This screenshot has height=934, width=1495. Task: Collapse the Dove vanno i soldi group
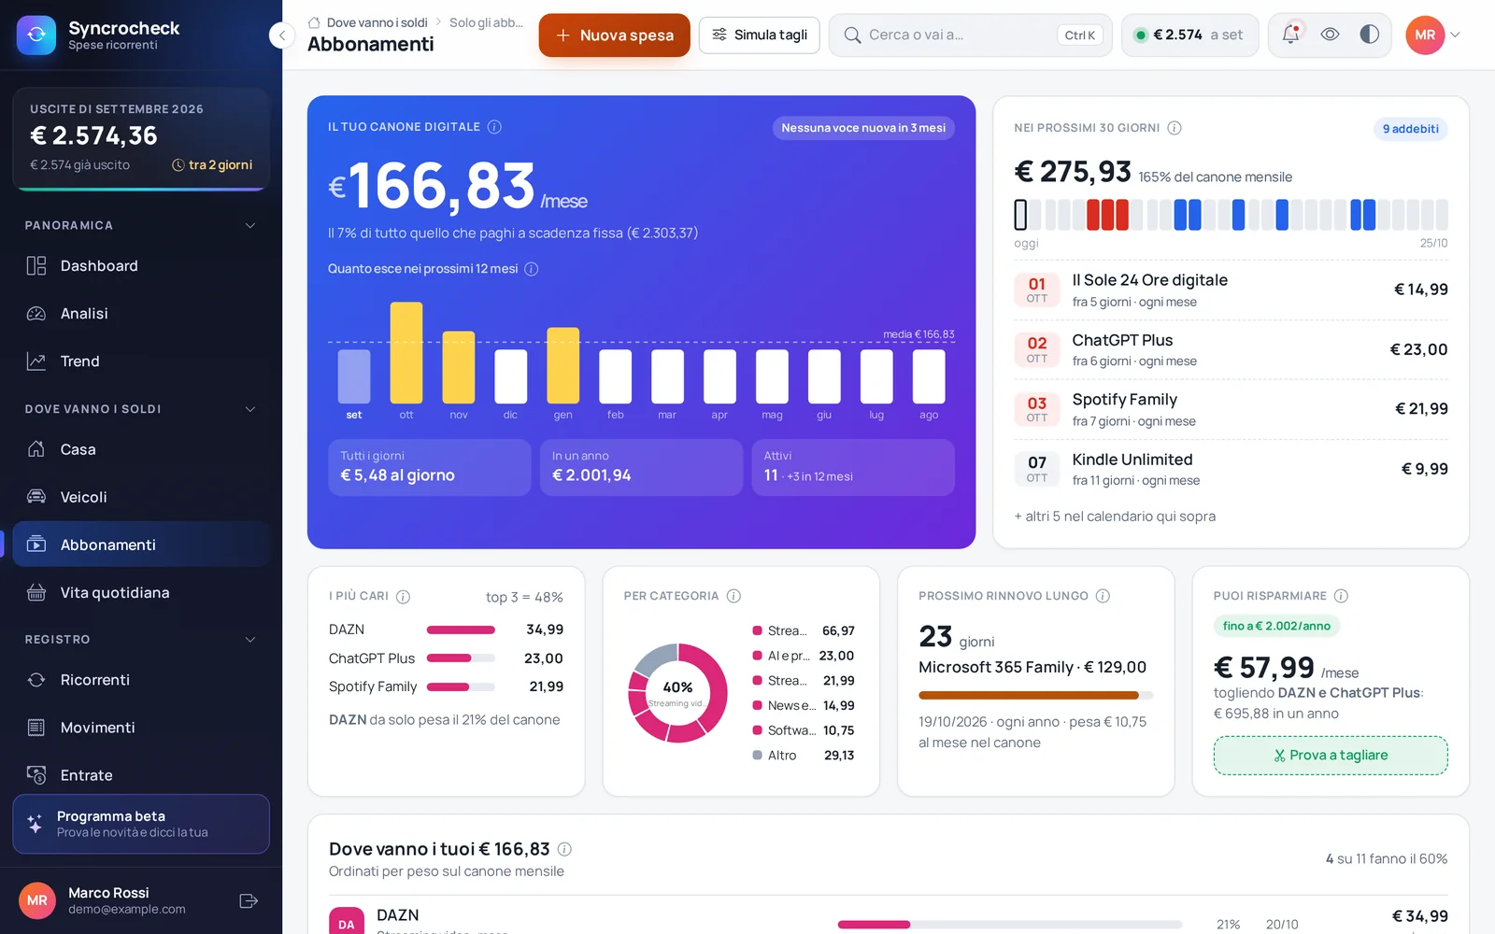[249, 409]
